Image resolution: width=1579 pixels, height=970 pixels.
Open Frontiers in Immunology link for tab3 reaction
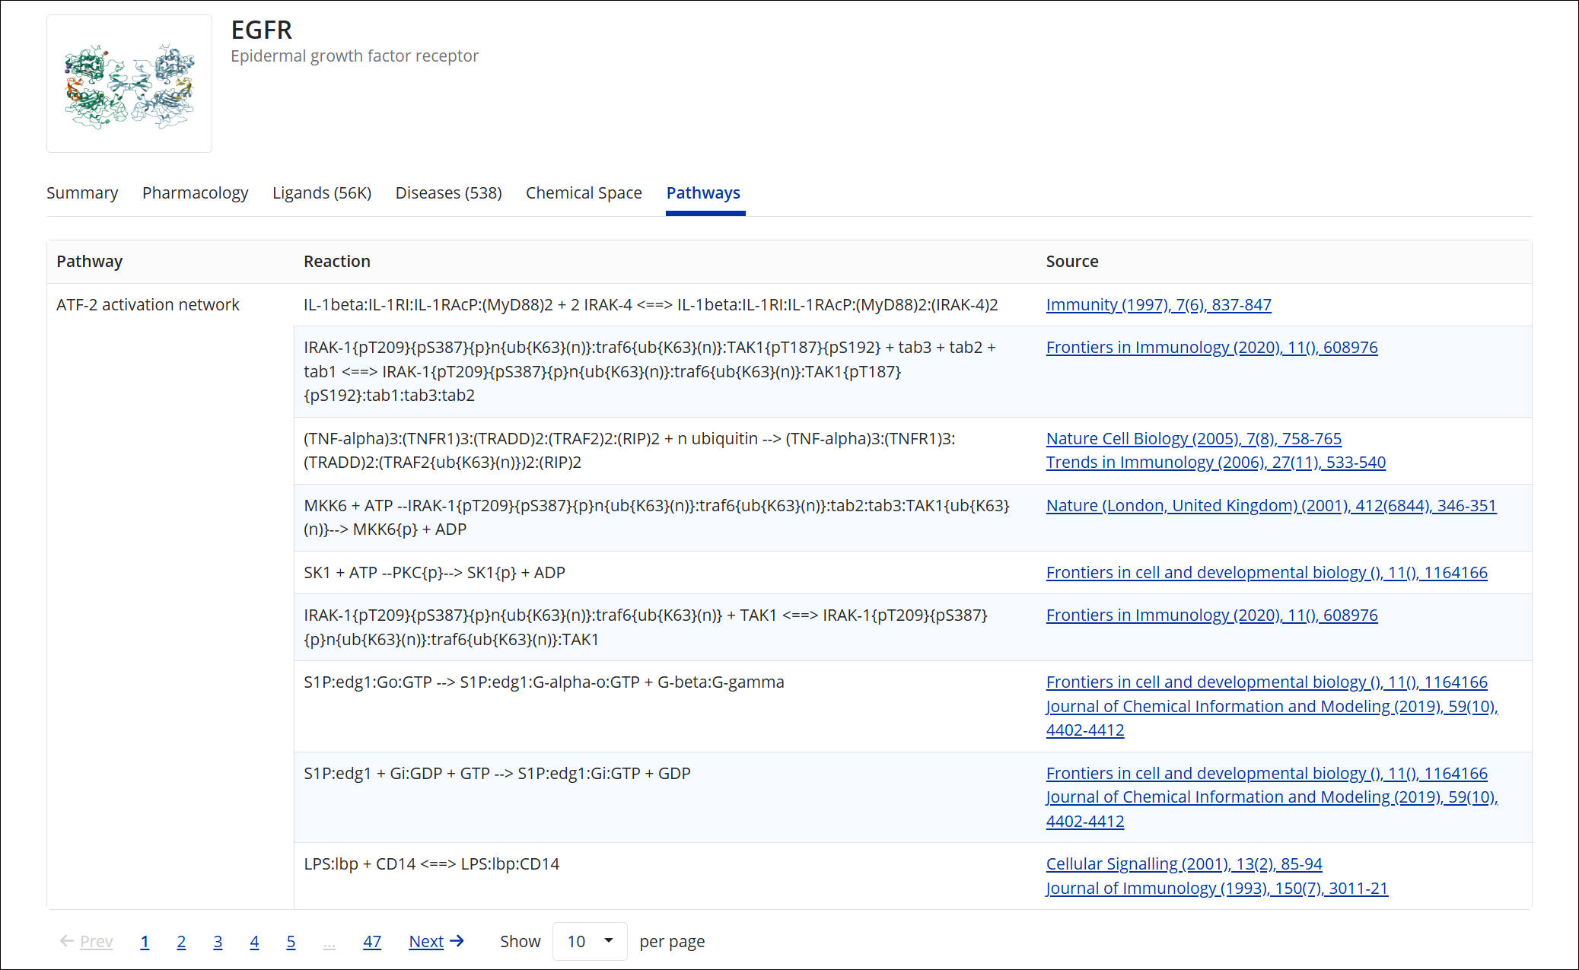(1211, 348)
